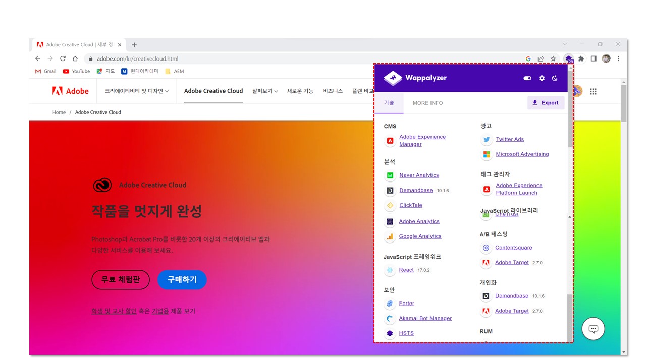Open Wappalyzer settings gear icon
This screenshot has height=363, width=646.
pyautogui.click(x=542, y=78)
